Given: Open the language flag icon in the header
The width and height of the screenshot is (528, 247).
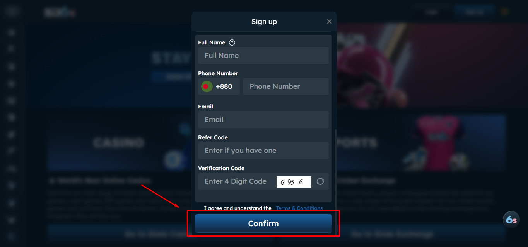Looking at the screenshot, I should click(505, 12).
